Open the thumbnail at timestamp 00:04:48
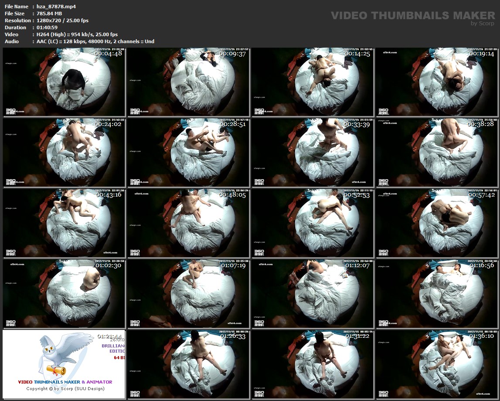The width and height of the screenshot is (500, 401). pyautogui.click(x=64, y=82)
